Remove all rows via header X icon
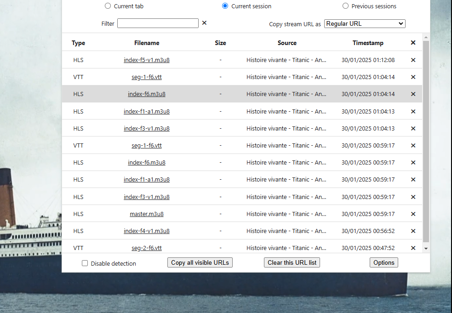Screen dimensions: 452x313 413,43
